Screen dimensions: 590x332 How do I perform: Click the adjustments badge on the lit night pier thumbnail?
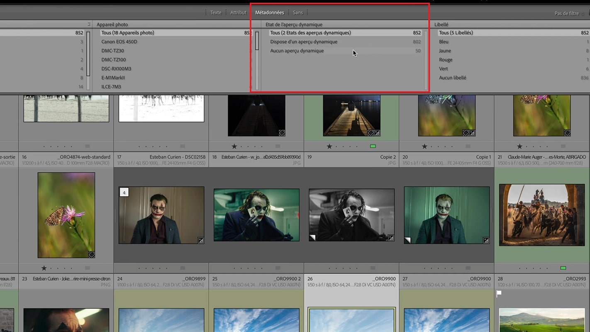[377, 133]
